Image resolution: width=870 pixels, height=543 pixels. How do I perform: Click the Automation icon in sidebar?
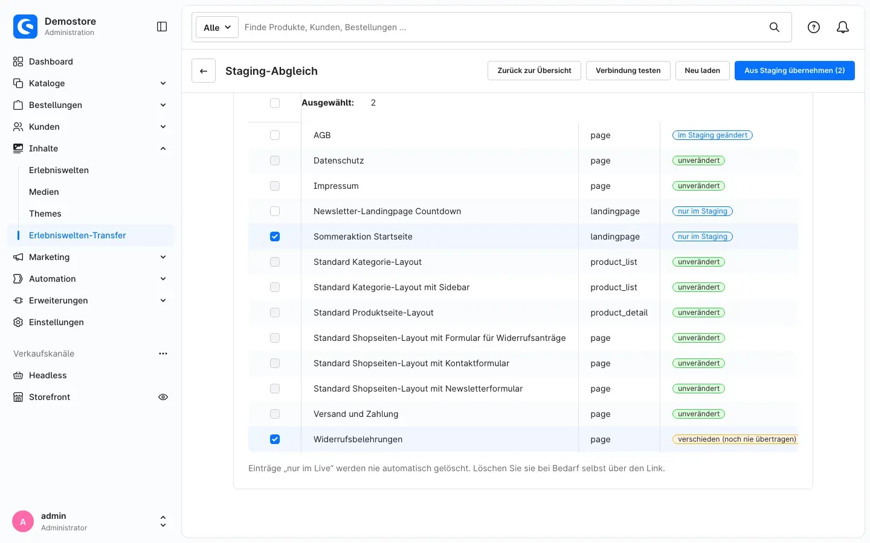[18, 279]
